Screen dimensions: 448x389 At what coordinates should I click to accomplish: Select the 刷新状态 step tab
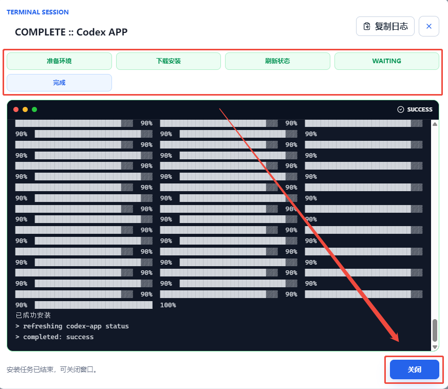277,61
